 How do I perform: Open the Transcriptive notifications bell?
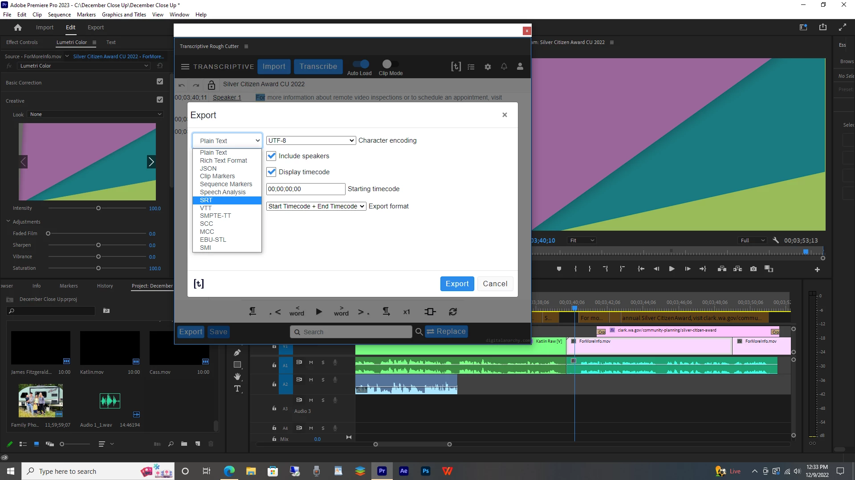coord(504,67)
